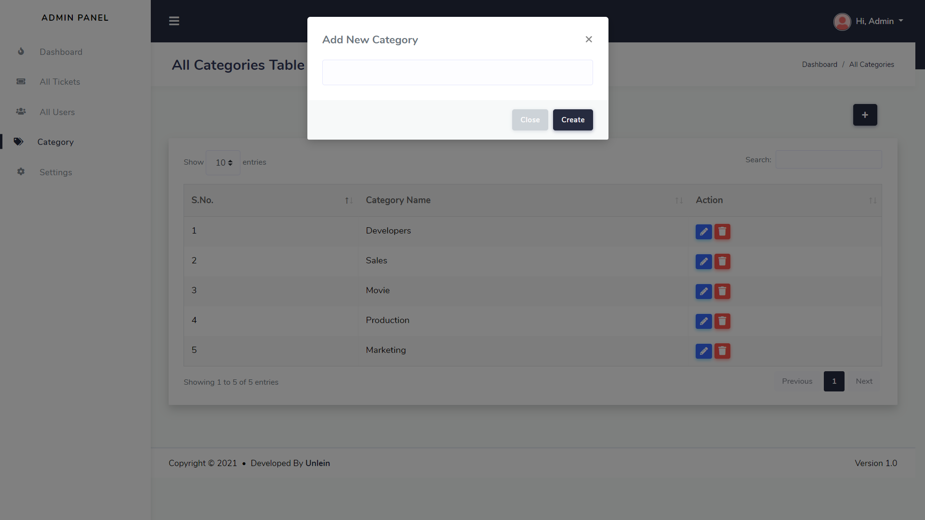Focus the new category name input field

tap(457, 73)
